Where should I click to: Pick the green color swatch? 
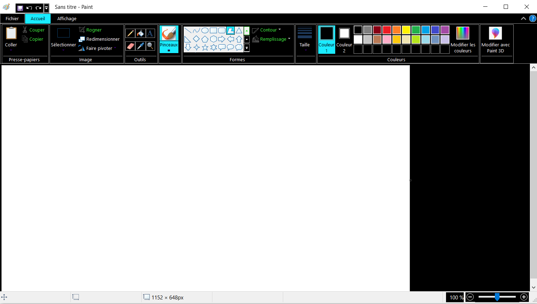[416, 30]
